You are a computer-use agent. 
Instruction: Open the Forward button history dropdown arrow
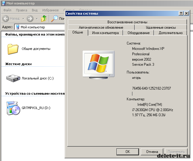click(x=37, y=19)
